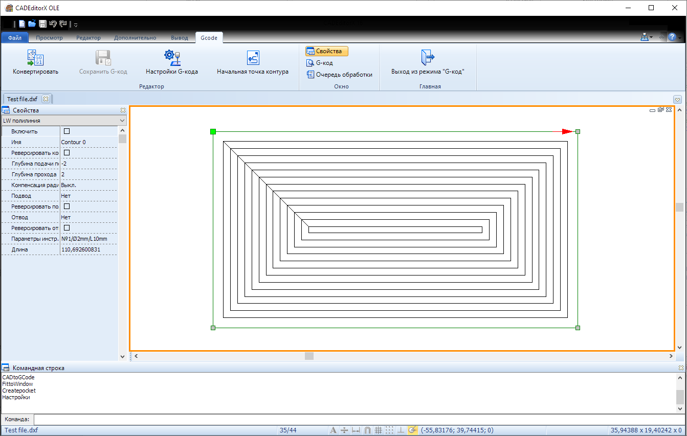
Task: Open the quick access toolbar customize arrow
Action: tap(76, 25)
